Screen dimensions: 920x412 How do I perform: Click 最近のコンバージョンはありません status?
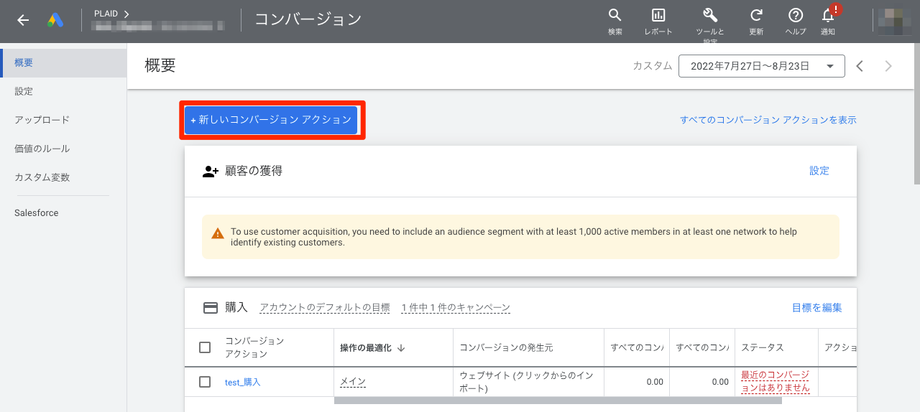[776, 382]
